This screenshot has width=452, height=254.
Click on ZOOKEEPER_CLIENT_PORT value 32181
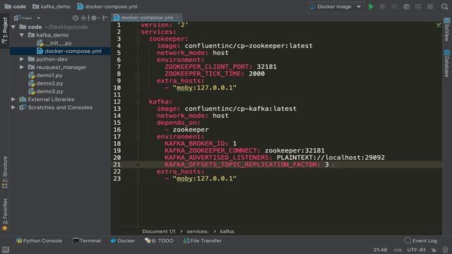point(267,67)
